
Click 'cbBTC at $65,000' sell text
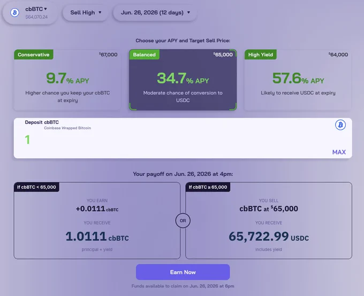(x=269, y=208)
